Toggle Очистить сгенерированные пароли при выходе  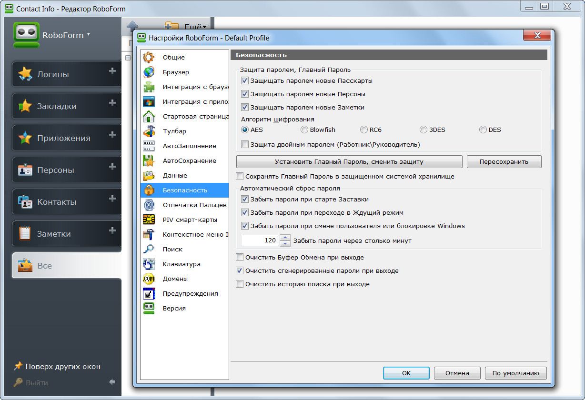coord(240,270)
